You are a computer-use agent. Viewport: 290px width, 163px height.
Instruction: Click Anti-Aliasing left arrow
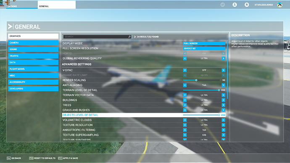click(185, 85)
